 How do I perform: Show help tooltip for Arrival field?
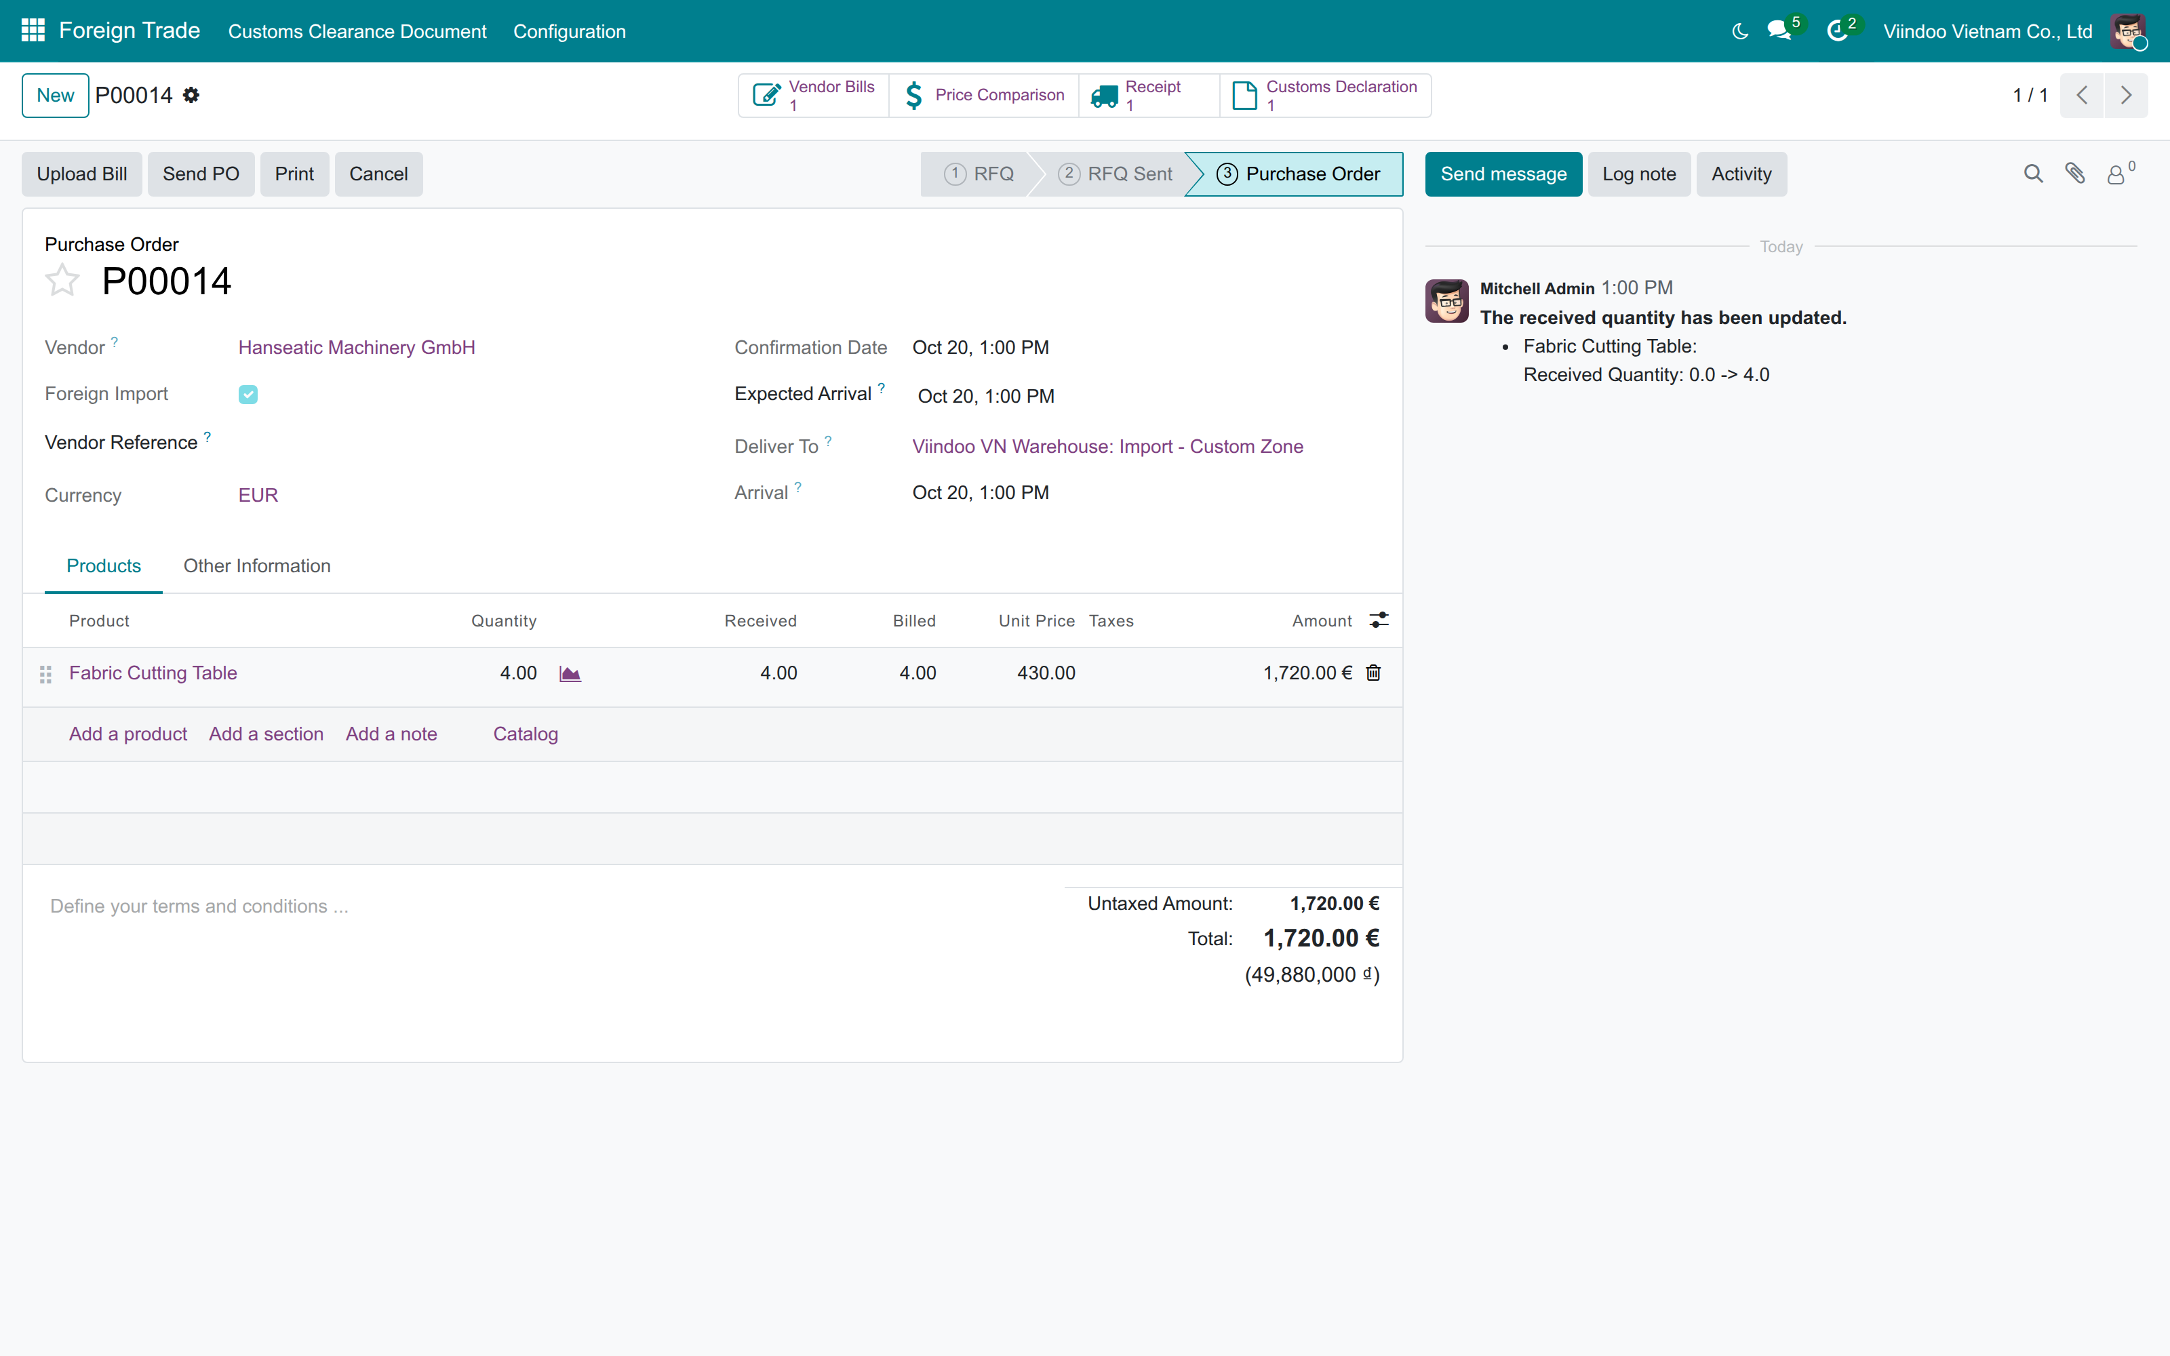798,487
